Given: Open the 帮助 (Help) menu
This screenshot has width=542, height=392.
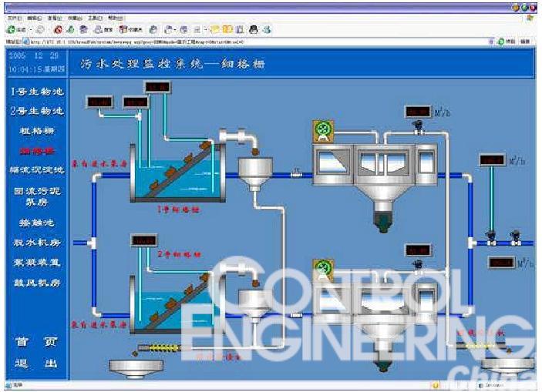Looking at the screenshot, I should [x=115, y=18].
